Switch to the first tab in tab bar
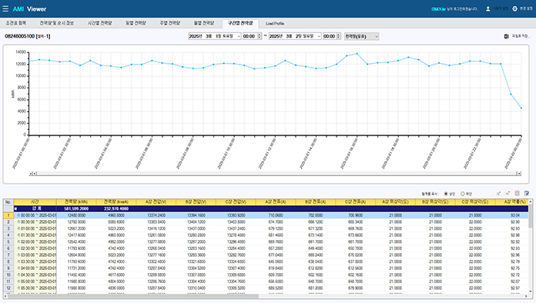 [x=16, y=23]
